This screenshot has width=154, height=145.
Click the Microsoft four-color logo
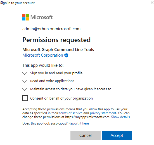tap(25, 17)
